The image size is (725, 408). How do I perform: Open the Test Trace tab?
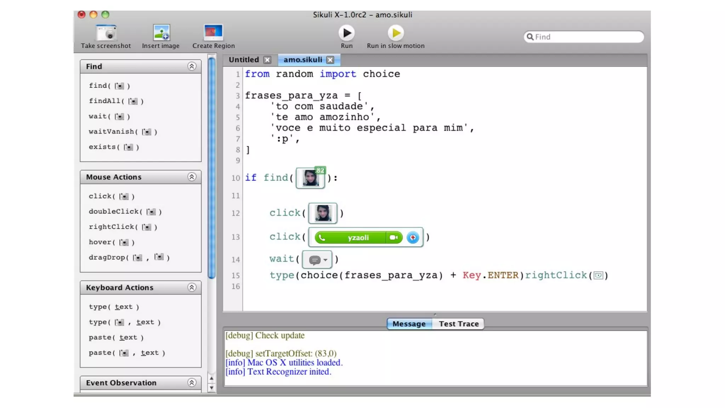[x=458, y=324]
